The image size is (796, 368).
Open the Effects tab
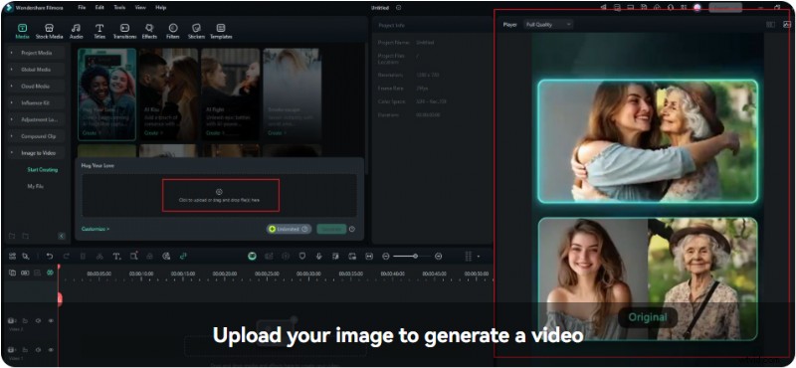(149, 31)
